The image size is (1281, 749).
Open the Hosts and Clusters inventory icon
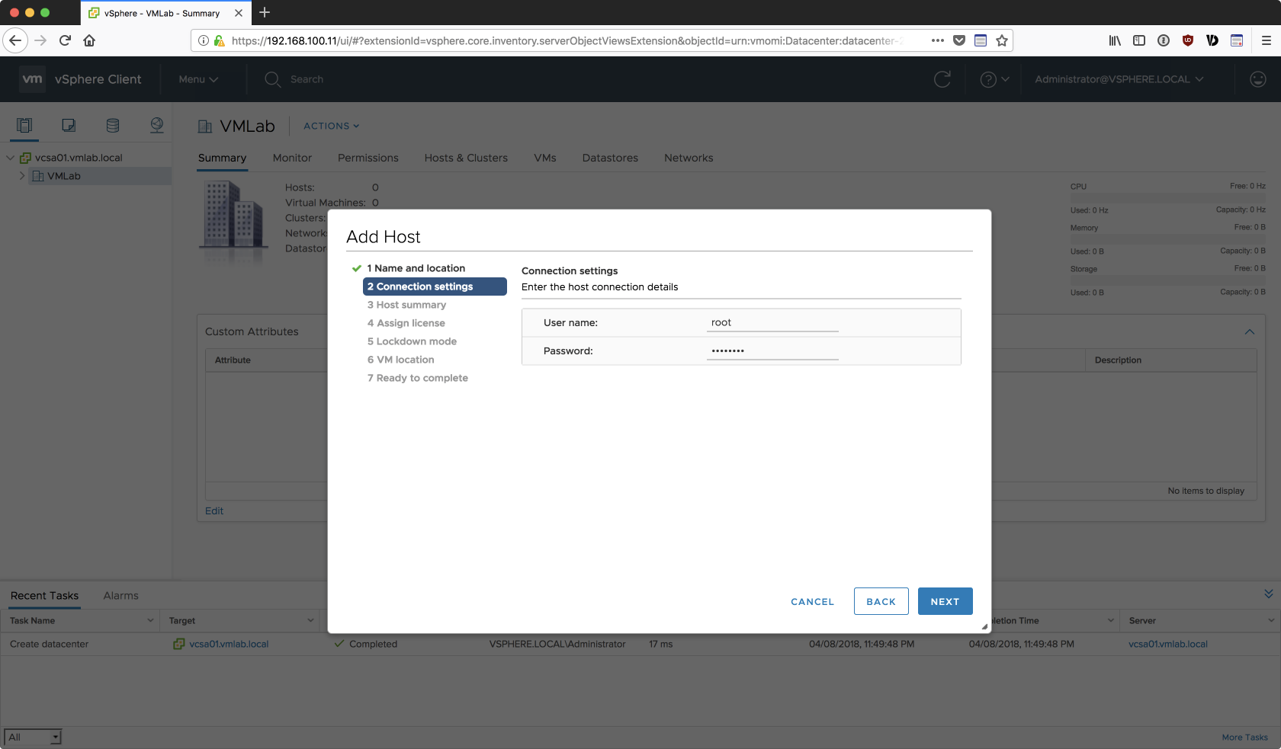(x=24, y=126)
